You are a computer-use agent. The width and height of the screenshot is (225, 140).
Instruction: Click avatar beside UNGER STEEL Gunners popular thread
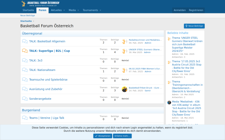[169, 39]
